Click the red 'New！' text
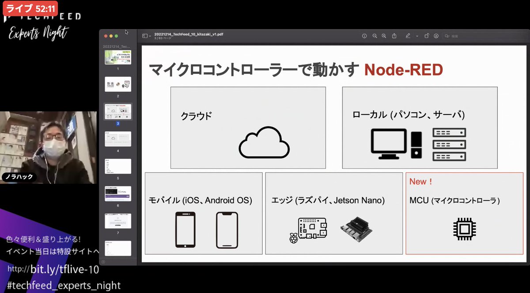Image resolution: width=530 pixels, height=293 pixels. click(x=421, y=182)
